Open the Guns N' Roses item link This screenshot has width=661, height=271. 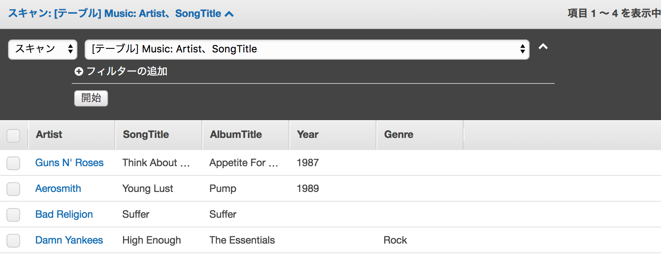[x=69, y=163]
